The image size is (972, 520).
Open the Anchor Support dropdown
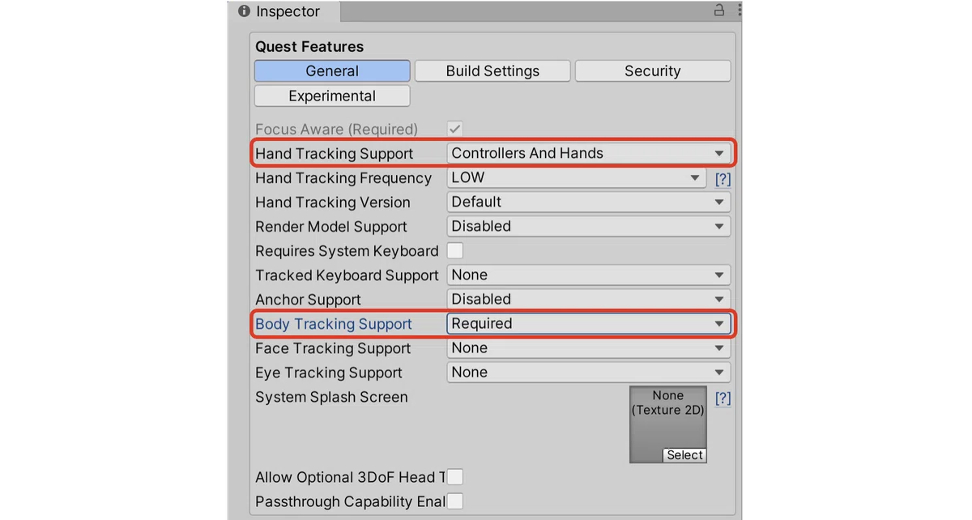coord(589,299)
